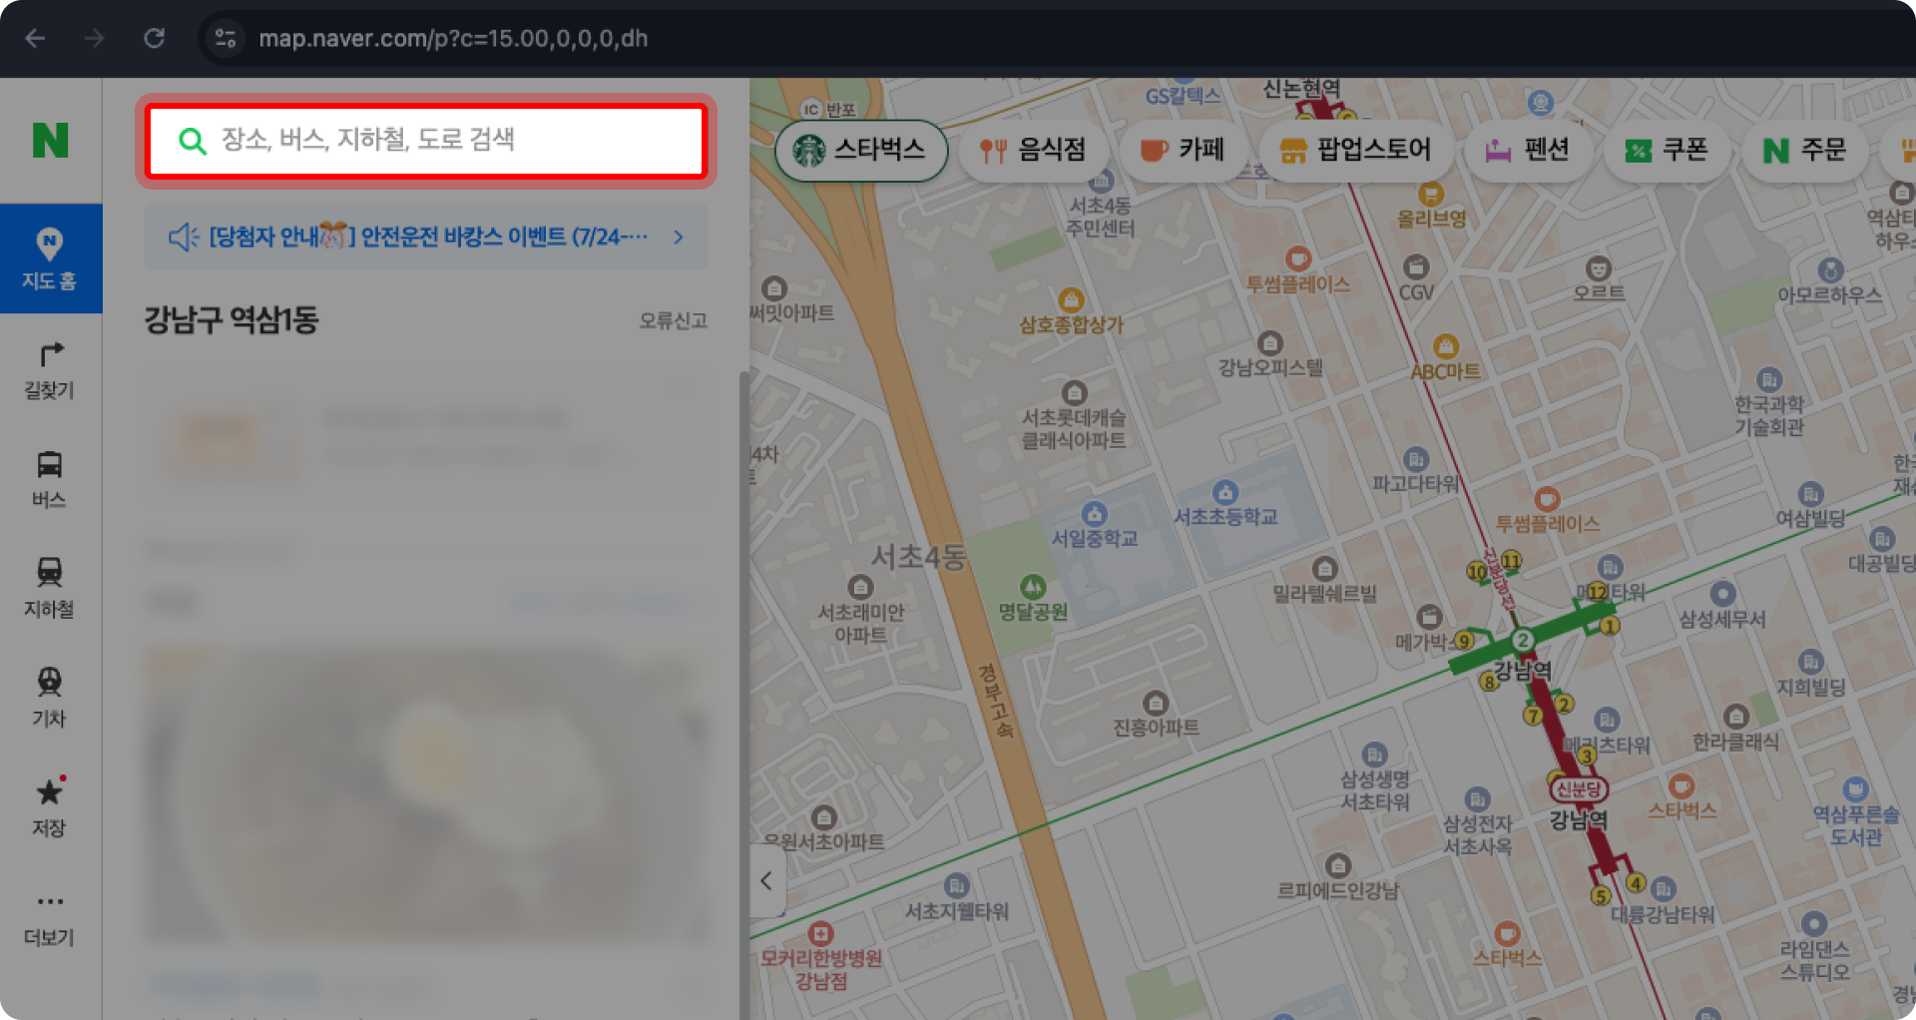Reload the page in the browser
Viewport: 1916px width, 1020px height.
pyautogui.click(x=154, y=38)
